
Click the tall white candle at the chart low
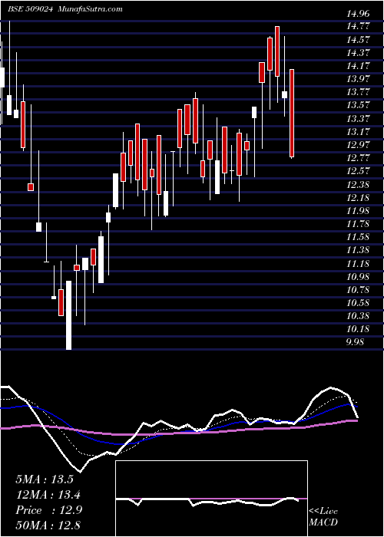click(x=69, y=315)
